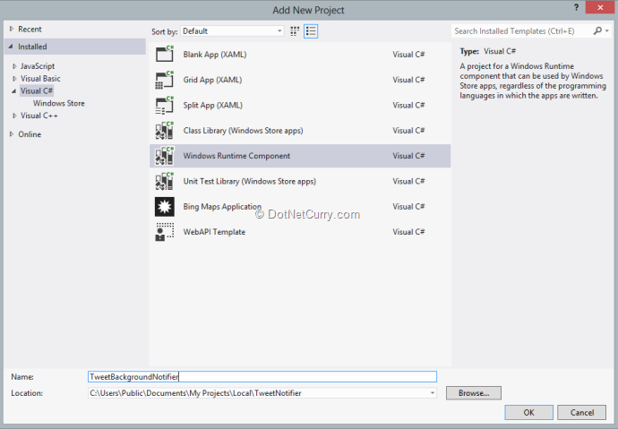
Task: Open the help question mark button
Action: [576, 7]
